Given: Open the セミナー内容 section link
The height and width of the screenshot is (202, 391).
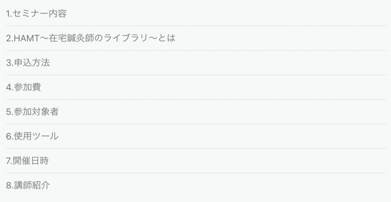Looking at the screenshot, I should pyautogui.click(x=36, y=14).
